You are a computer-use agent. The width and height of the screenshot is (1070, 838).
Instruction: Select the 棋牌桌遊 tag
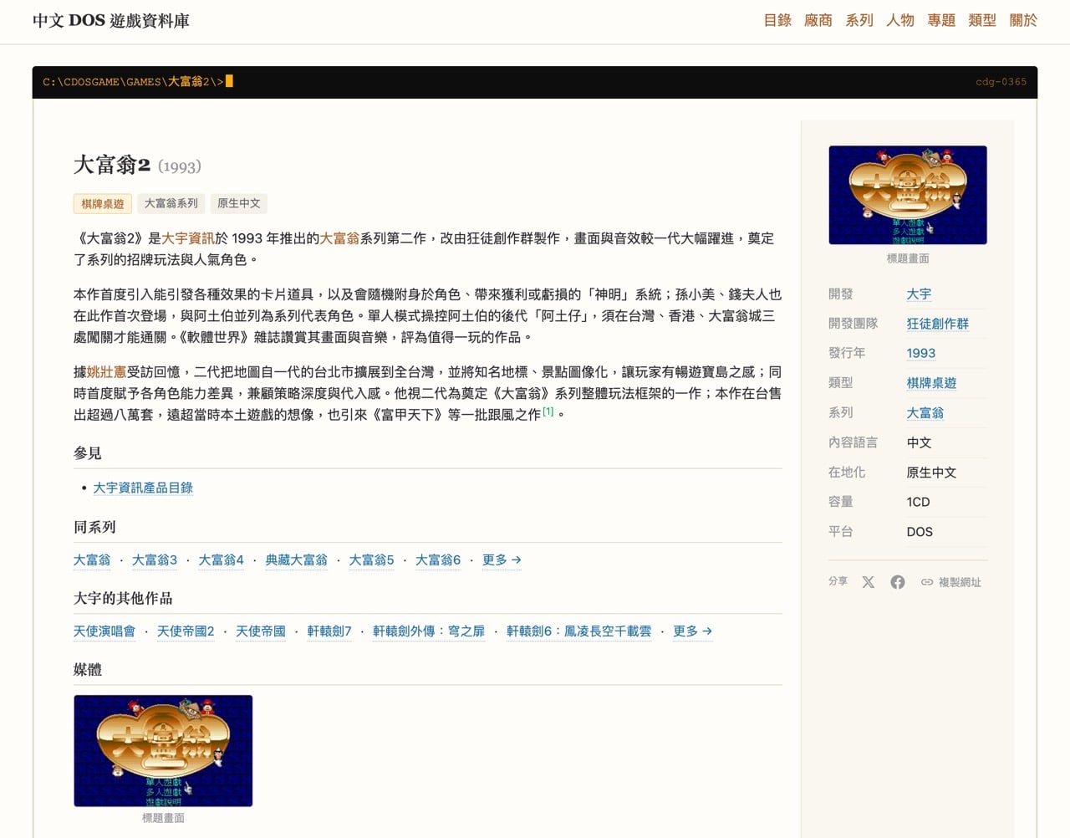point(103,203)
